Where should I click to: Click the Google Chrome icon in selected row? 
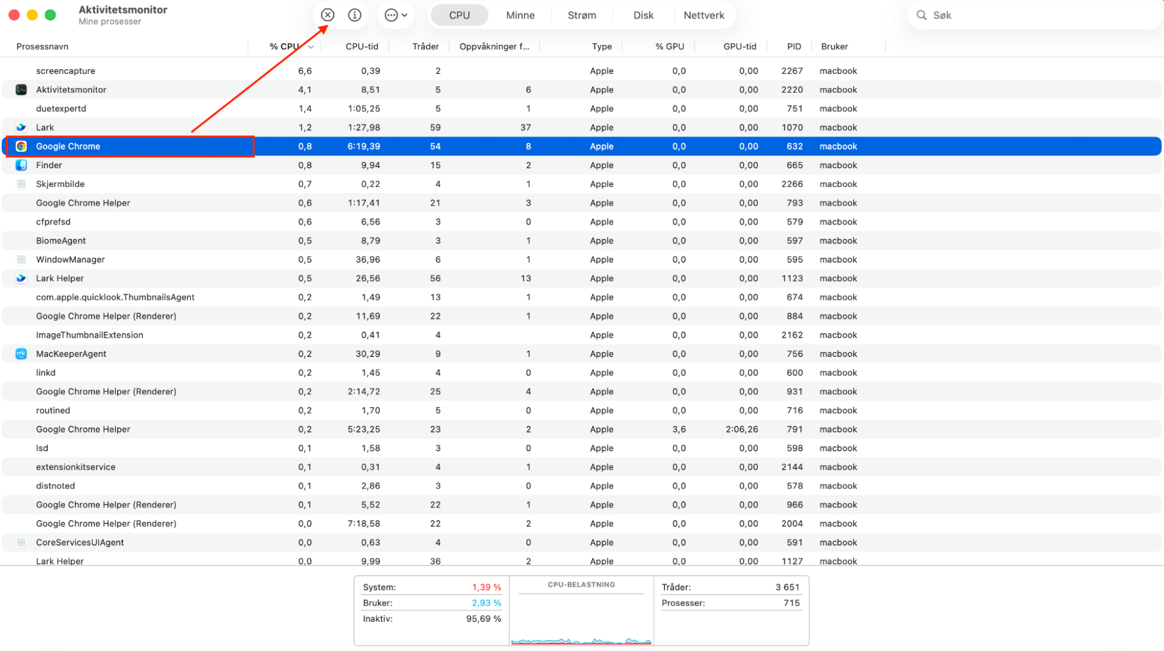pyautogui.click(x=21, y=146)
